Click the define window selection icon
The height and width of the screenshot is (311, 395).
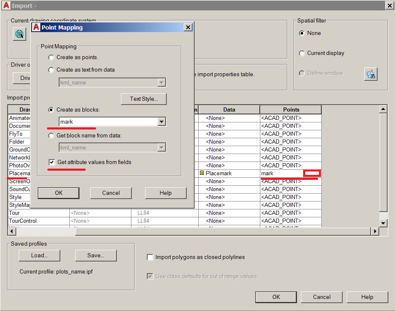click(370, 74)
